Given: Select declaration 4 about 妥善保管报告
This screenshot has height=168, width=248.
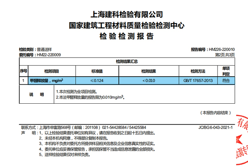Looking at the screenshot, I should (x=97, y=149).
